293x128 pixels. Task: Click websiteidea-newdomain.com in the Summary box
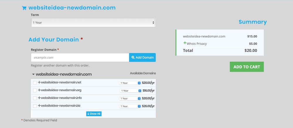pos(204,36)
